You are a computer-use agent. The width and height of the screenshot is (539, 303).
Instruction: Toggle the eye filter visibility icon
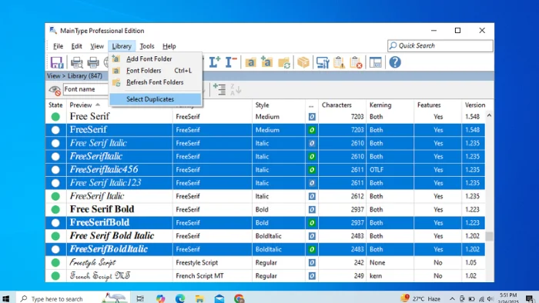pos(55,90)
